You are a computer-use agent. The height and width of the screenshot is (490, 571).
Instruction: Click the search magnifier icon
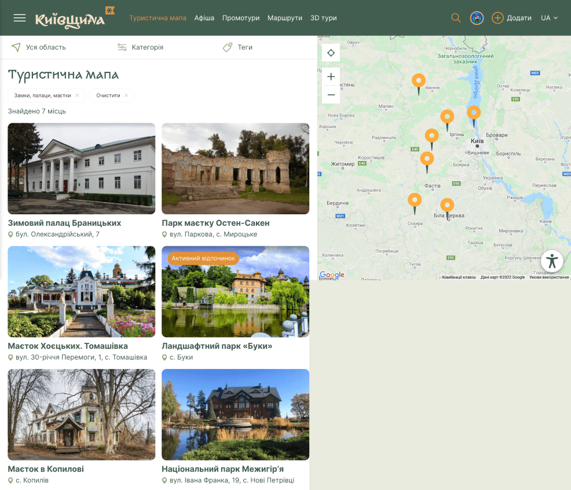pos(456,18)
